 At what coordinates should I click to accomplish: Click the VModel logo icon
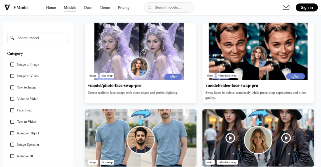pos(7,8)
